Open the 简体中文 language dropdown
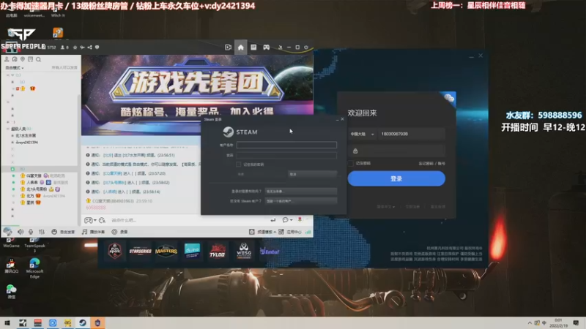This screenshot has height=329, width=586. pyautogui.click(x=385, y=207)
